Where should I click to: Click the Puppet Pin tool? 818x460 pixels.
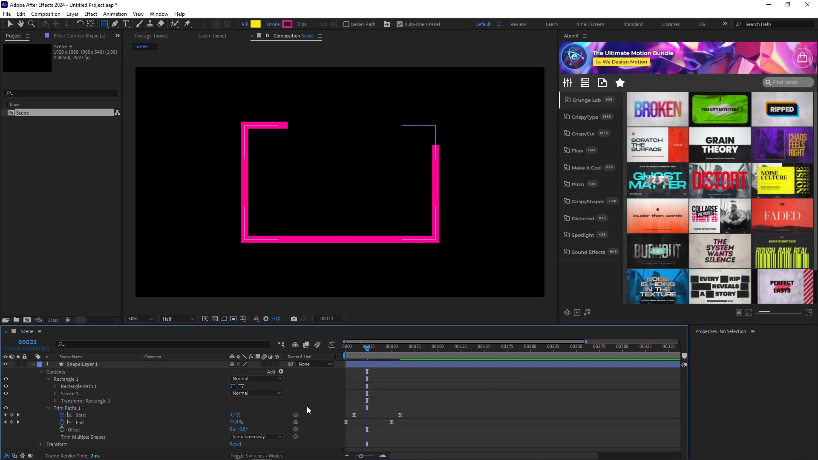coord(187,24)
